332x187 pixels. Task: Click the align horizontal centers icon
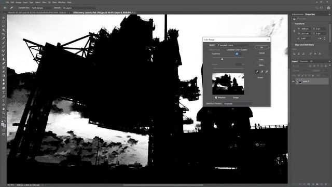pyautogui.click(x=299, y=54)
